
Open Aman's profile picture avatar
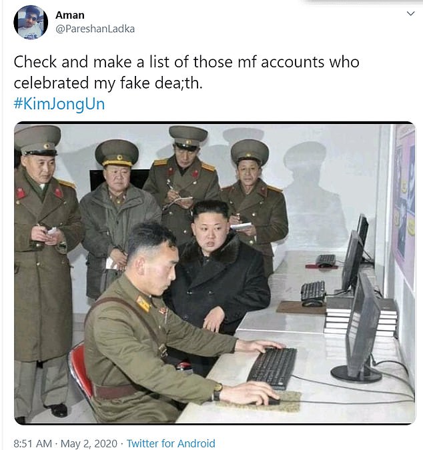[31, 22]
